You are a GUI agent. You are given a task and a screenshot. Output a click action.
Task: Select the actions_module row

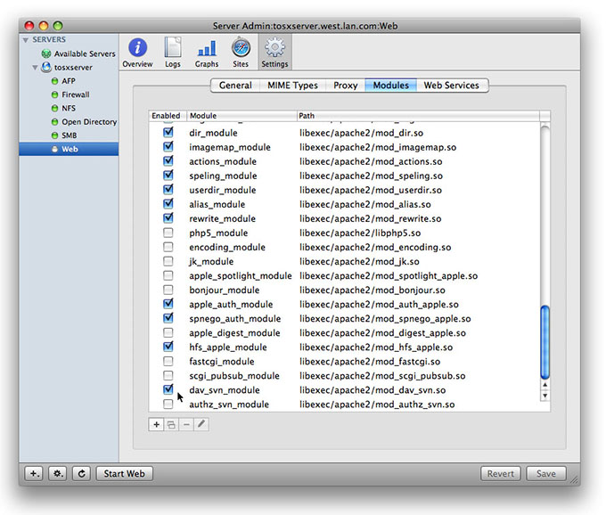pyautogui.click(x=345, y=161)
